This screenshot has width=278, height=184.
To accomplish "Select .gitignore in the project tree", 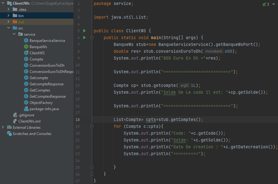I will point(26,115).
